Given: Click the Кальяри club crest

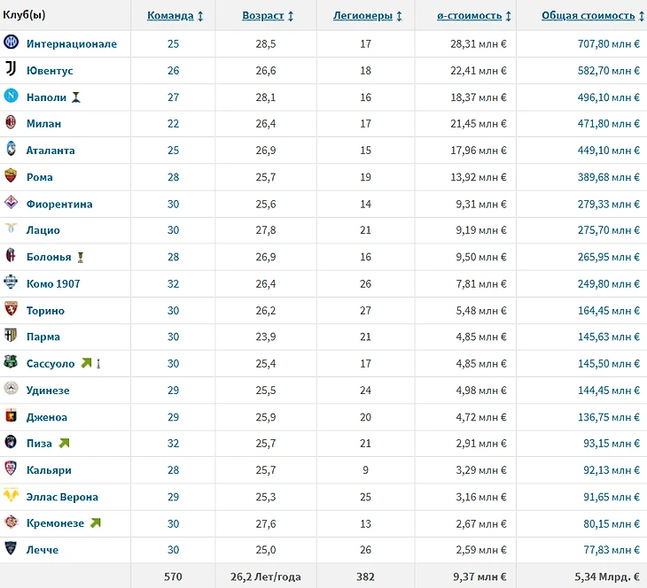Looking at the screenshot, I should pyautogui.click(x=11, y=468).
